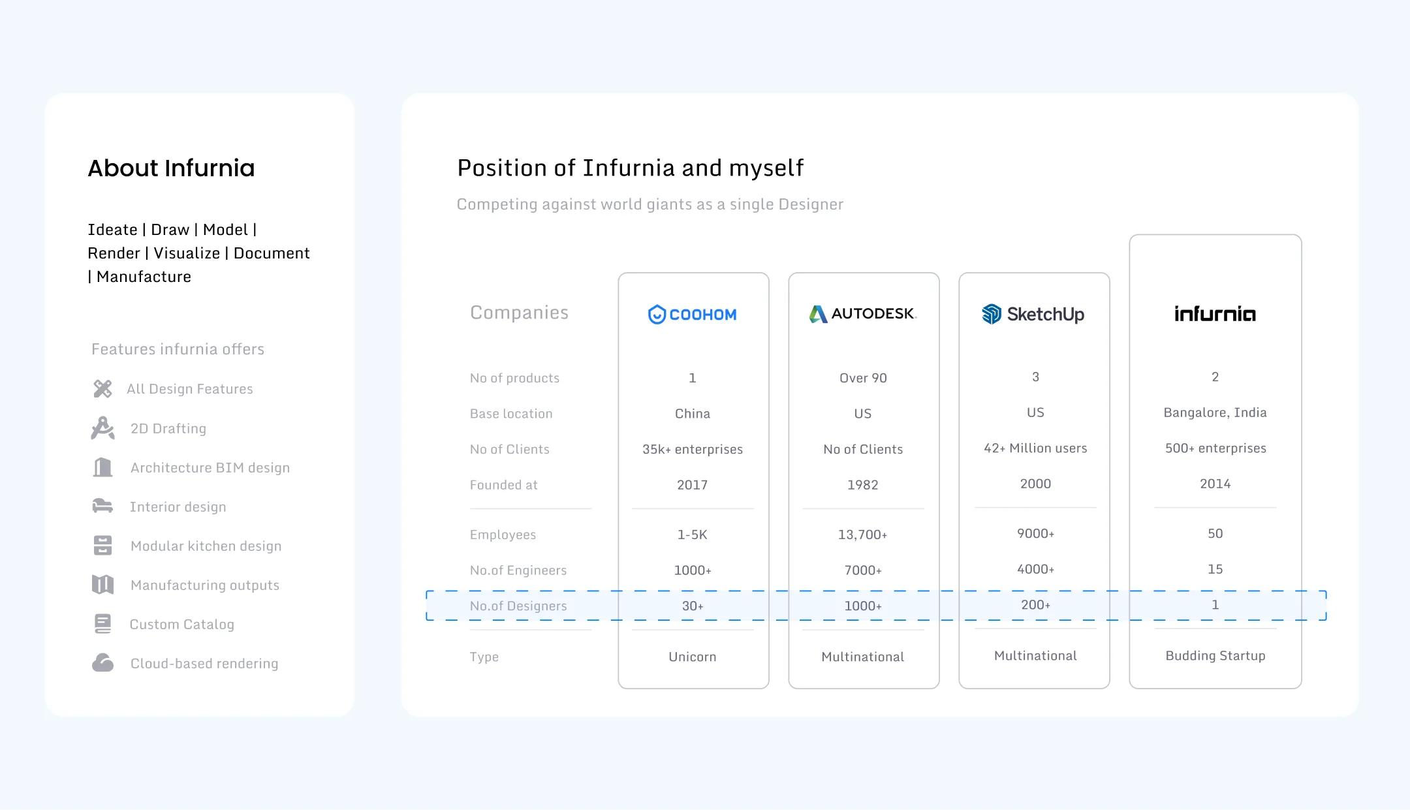The width and height of the screenshot is (1410, 810).
Task: Click the founded year '2017' cell
Action: [x=693, y=485]
